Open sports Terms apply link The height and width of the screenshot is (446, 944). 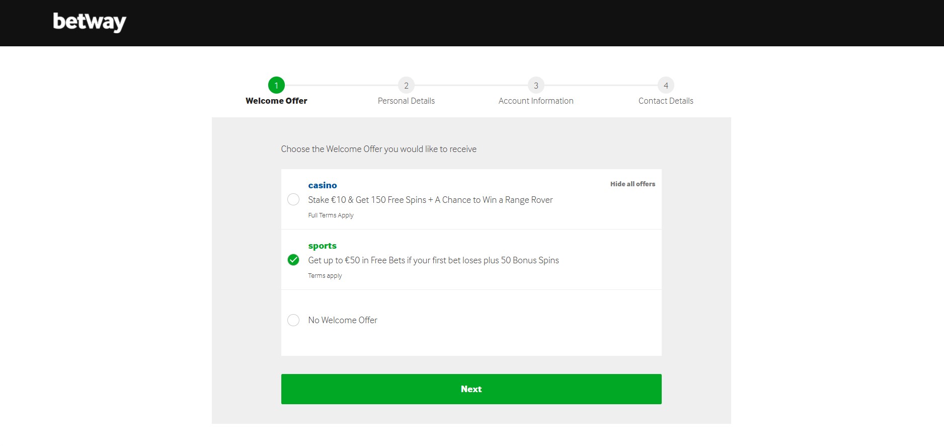[x=325, y=276]
